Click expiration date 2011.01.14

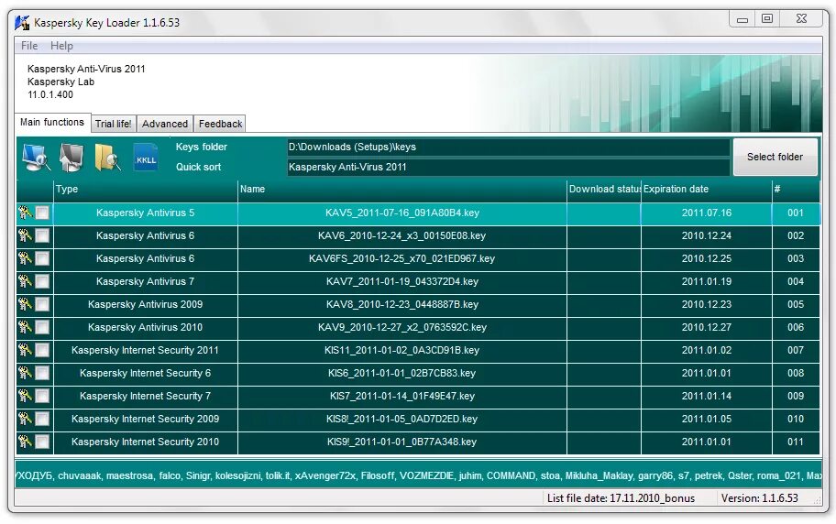(x=707, y=396)
